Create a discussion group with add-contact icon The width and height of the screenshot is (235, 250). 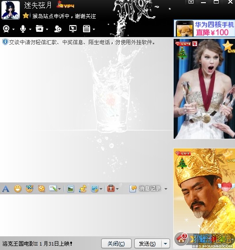(58, 29)
